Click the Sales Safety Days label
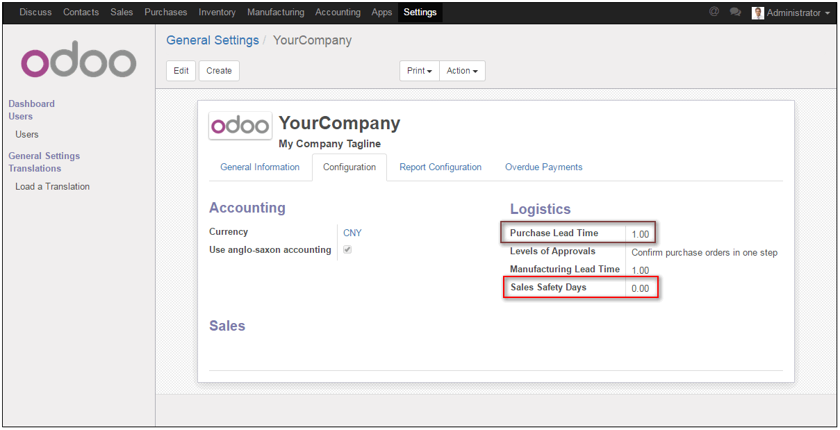840x430 pixels. 548,287
